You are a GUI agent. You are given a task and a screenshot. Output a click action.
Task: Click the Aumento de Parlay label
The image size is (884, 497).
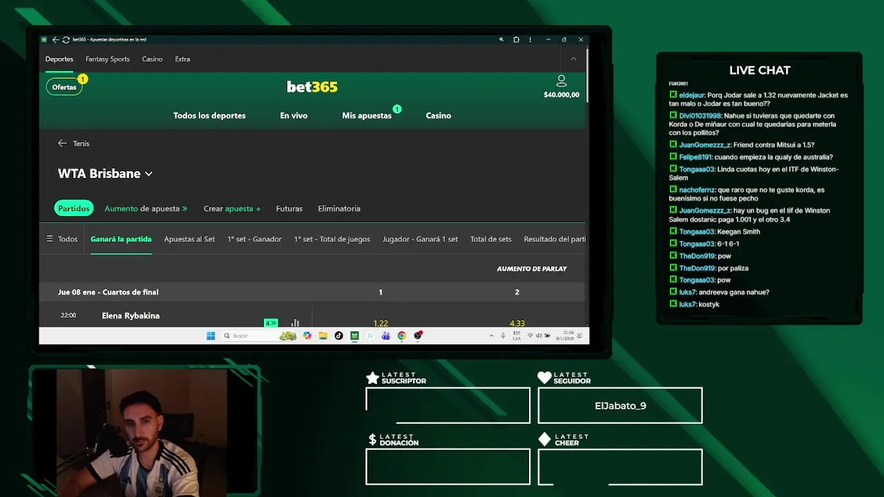tap(532, 269)
